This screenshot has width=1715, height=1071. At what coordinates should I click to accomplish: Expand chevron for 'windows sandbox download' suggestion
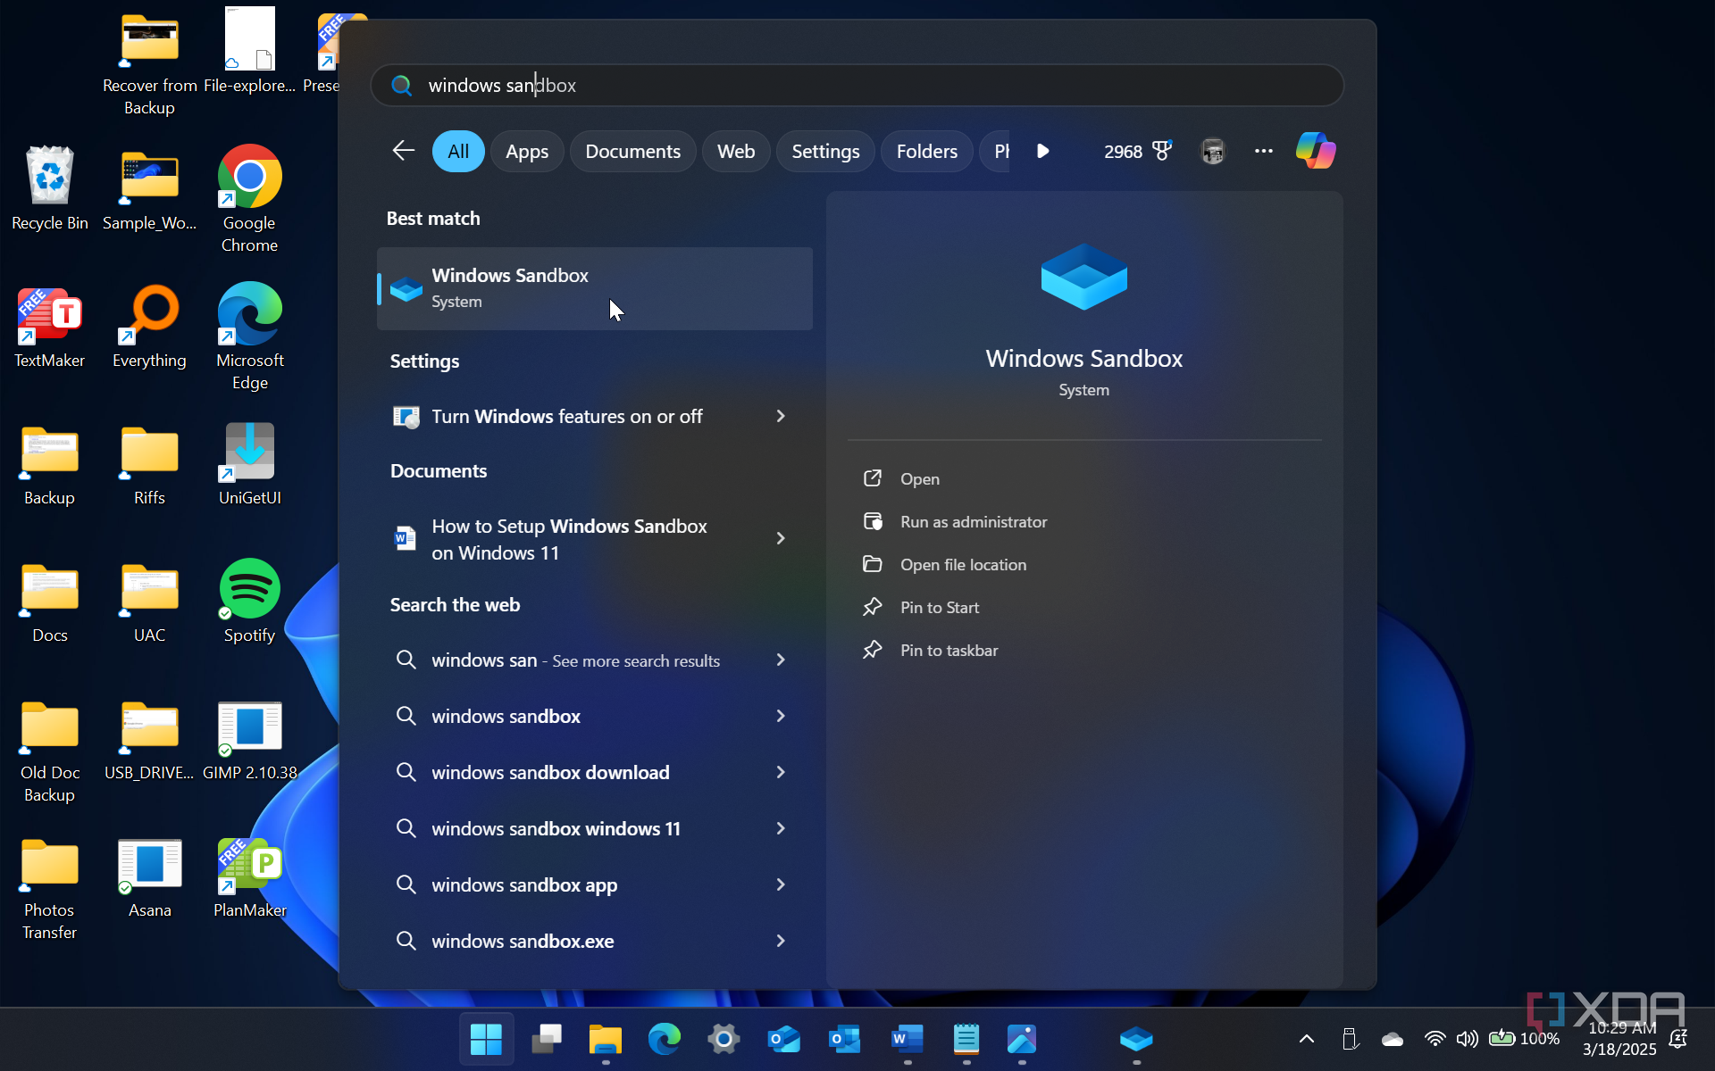click(781, 772)
